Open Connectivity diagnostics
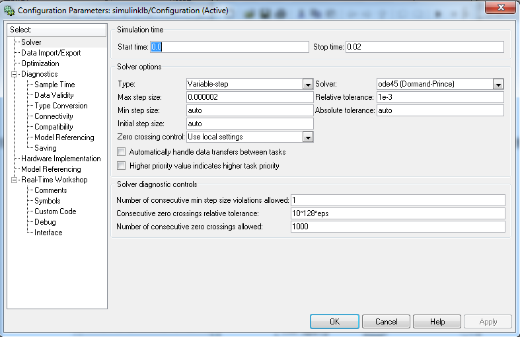520x337 pixels. [x=54, y=116]
